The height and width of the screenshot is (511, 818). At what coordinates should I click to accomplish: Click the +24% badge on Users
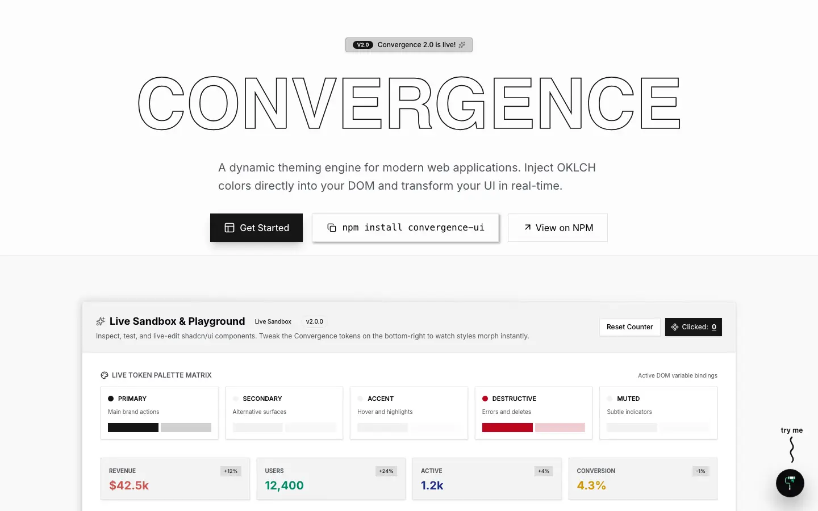click(x=386, y=471)
